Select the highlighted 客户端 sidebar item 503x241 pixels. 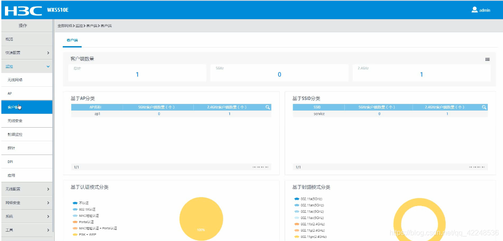click(x=26, y=107)
